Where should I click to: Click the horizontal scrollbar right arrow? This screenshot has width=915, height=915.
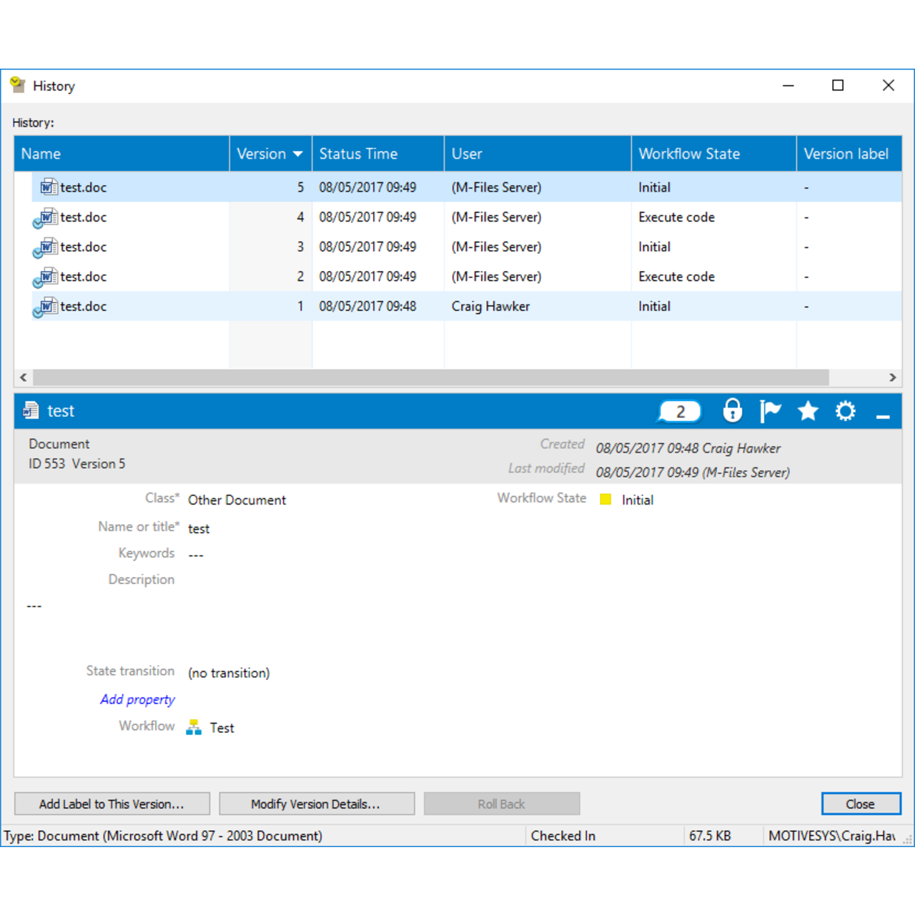892,377
